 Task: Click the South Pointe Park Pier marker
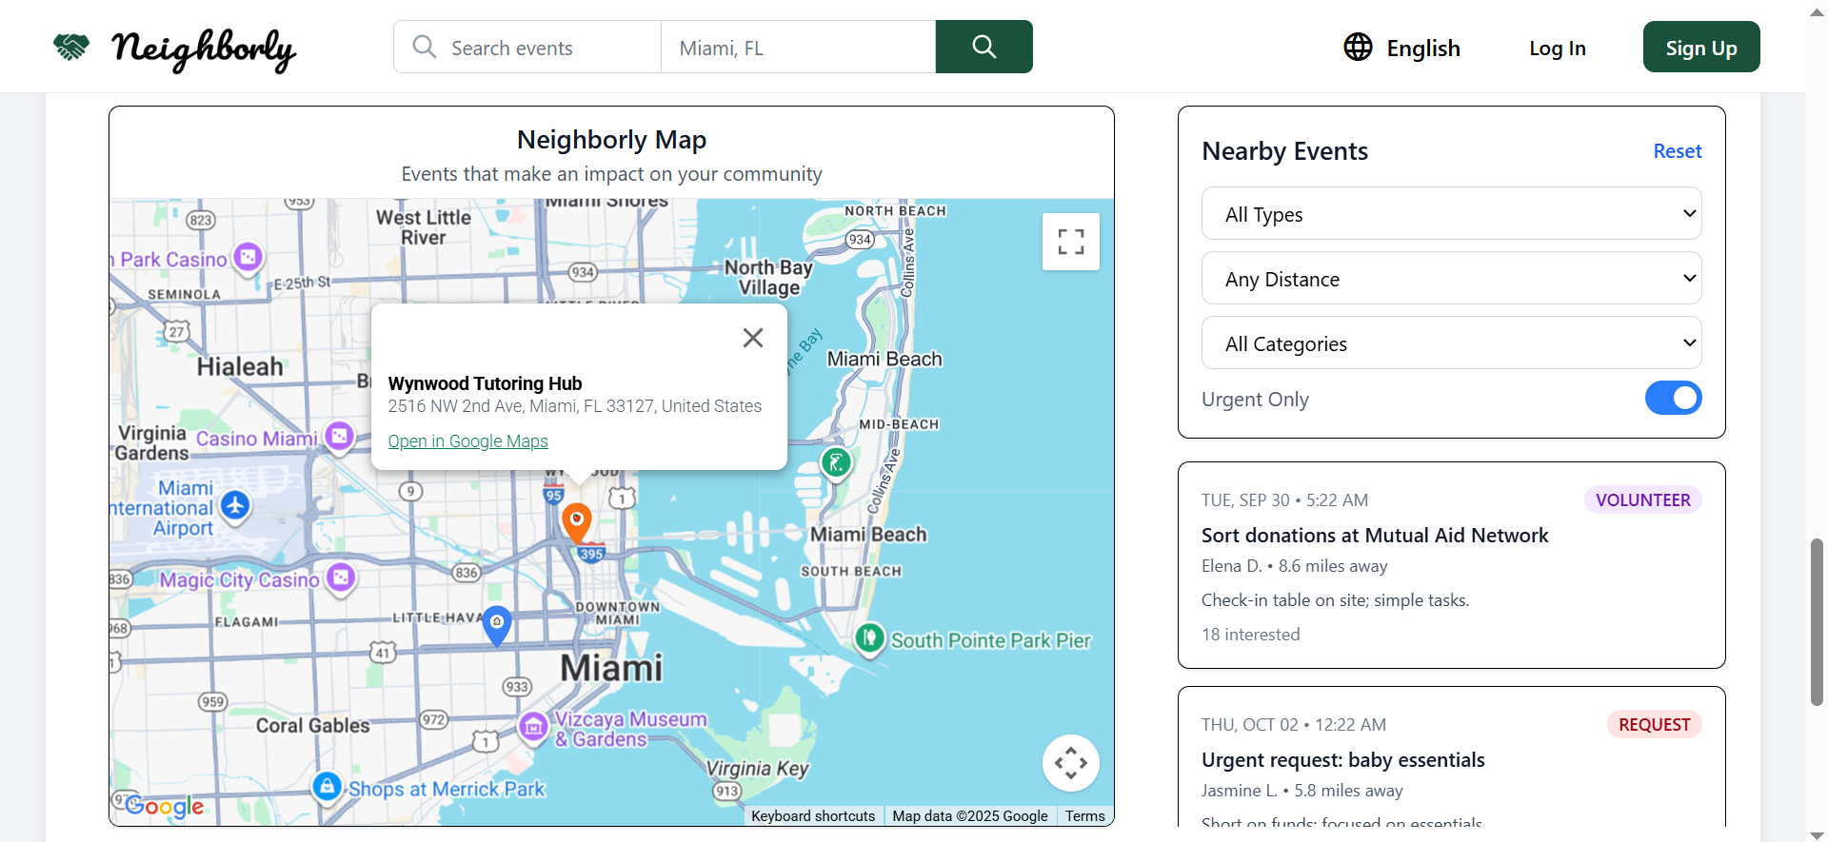(869, 638)
